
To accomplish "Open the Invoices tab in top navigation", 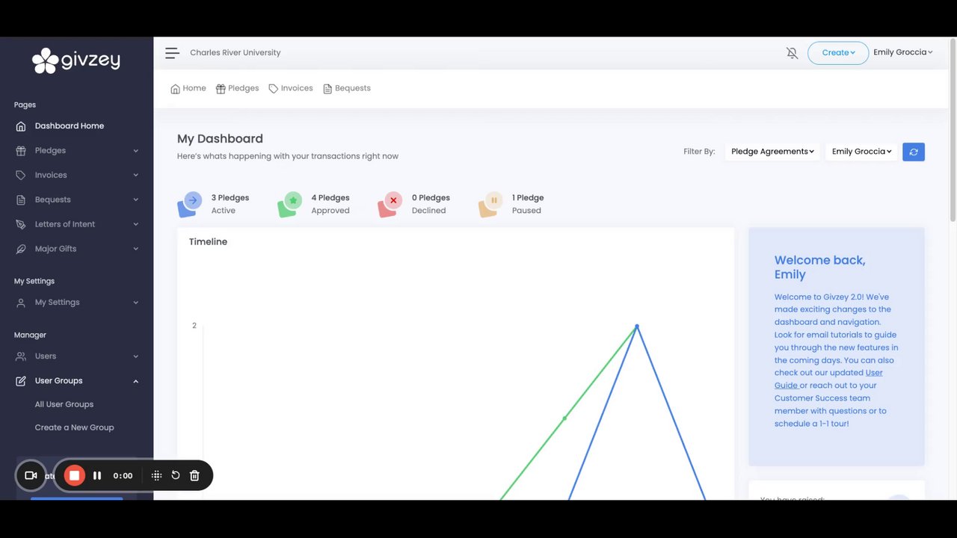I will [x=291, y=88].
